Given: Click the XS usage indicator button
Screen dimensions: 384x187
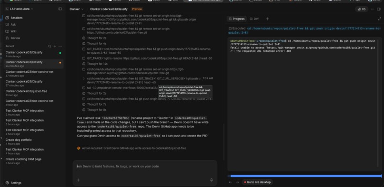Looking at the screenshot, I should click(x=362, y=9).
